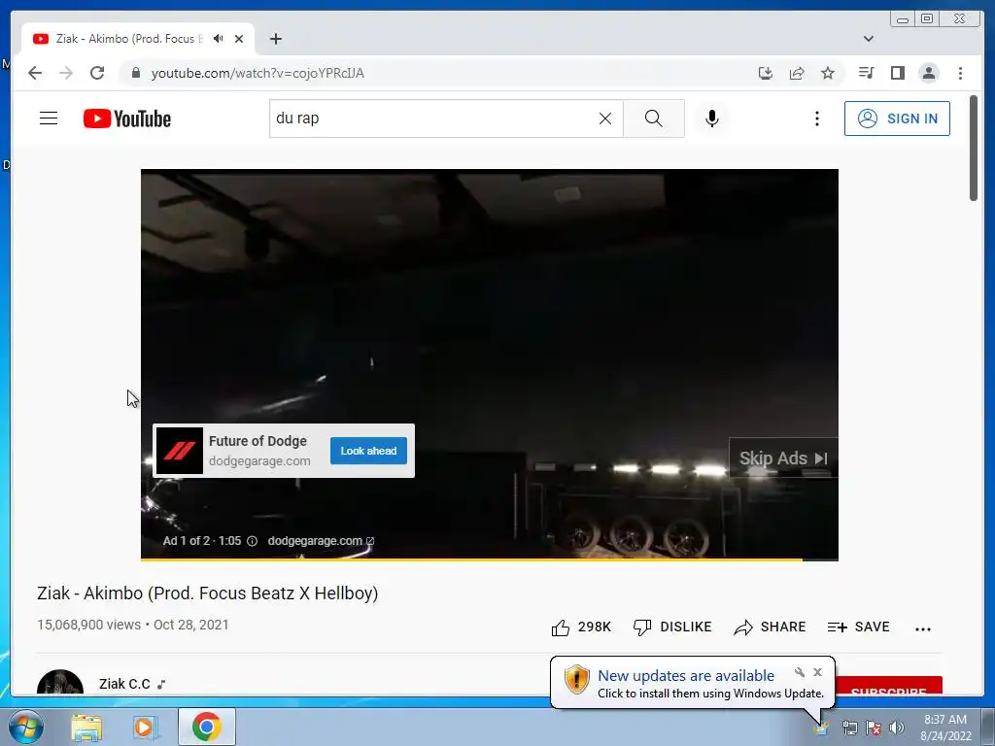Launch Windows Media Player from taskbar

[145, 728]
